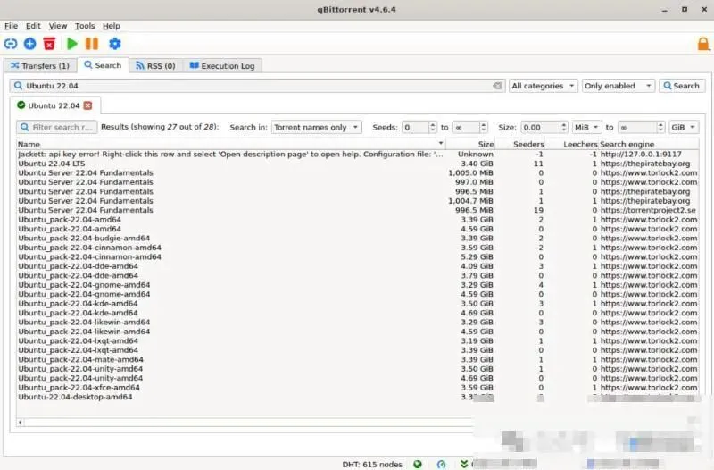Select Ubuntu_pack-22.04-xfce-amd64 result

(358, 388)
